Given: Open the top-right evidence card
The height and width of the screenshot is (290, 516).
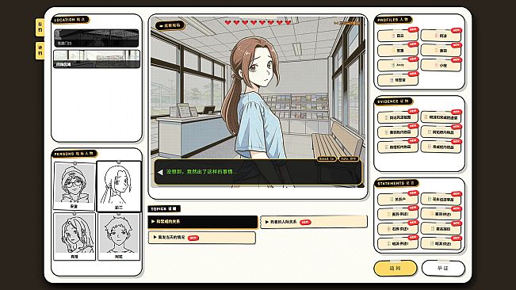Looking at the screenshot, I should click(x=441, y=117).
